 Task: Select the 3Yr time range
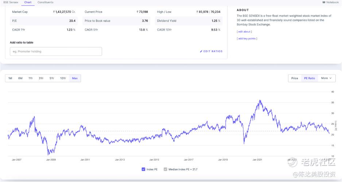(x=41, y=78)
